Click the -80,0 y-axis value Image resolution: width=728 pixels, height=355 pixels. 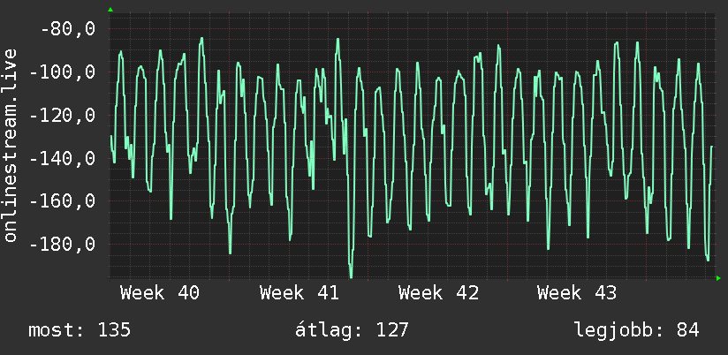pos(68,29)
